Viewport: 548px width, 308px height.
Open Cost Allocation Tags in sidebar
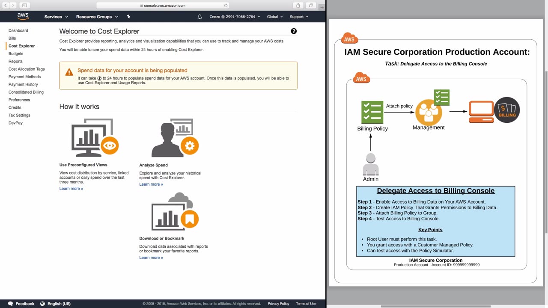click(27, 69)
